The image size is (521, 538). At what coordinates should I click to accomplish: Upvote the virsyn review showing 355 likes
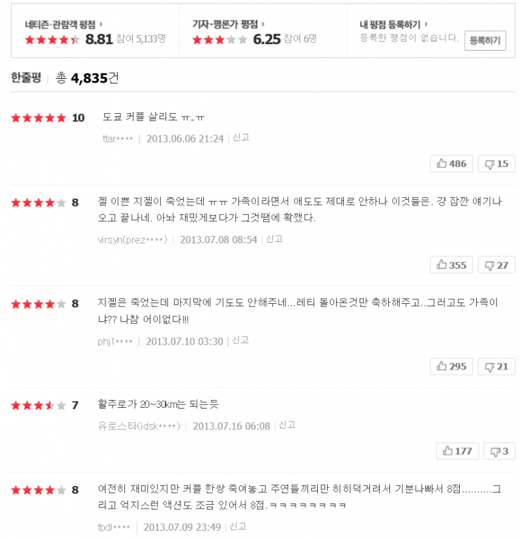click(451, 265)
